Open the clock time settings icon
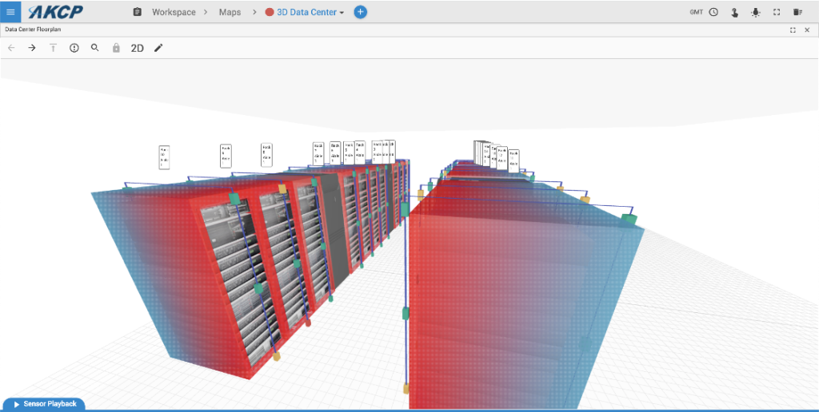The image size is (819, 412). point(713,12)
